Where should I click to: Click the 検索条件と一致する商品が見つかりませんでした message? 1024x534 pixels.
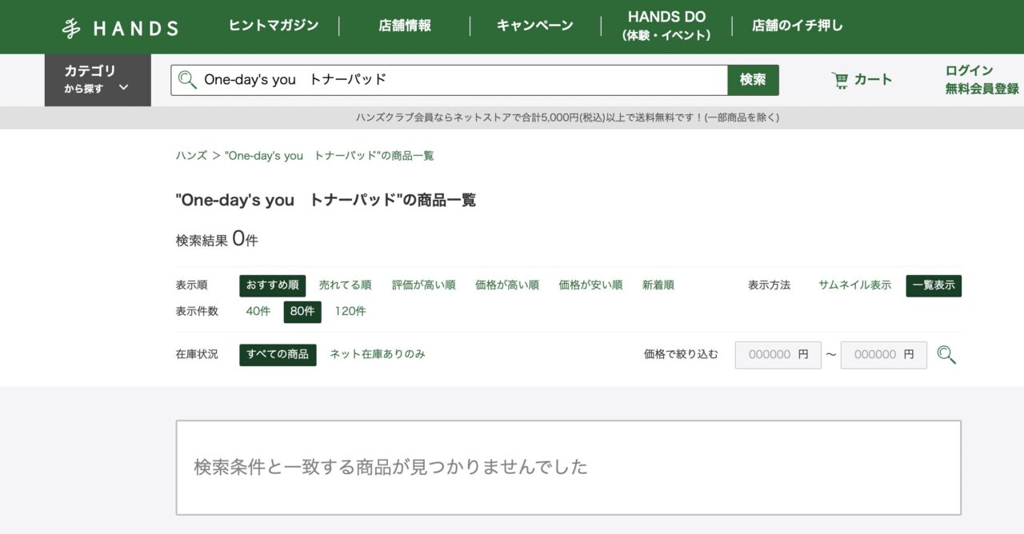click(x=391, y=467)
